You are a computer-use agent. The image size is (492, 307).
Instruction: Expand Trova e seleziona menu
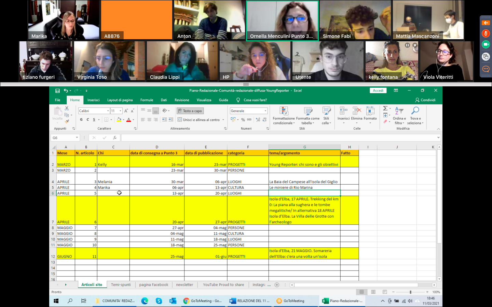click(x=415, y=116)
